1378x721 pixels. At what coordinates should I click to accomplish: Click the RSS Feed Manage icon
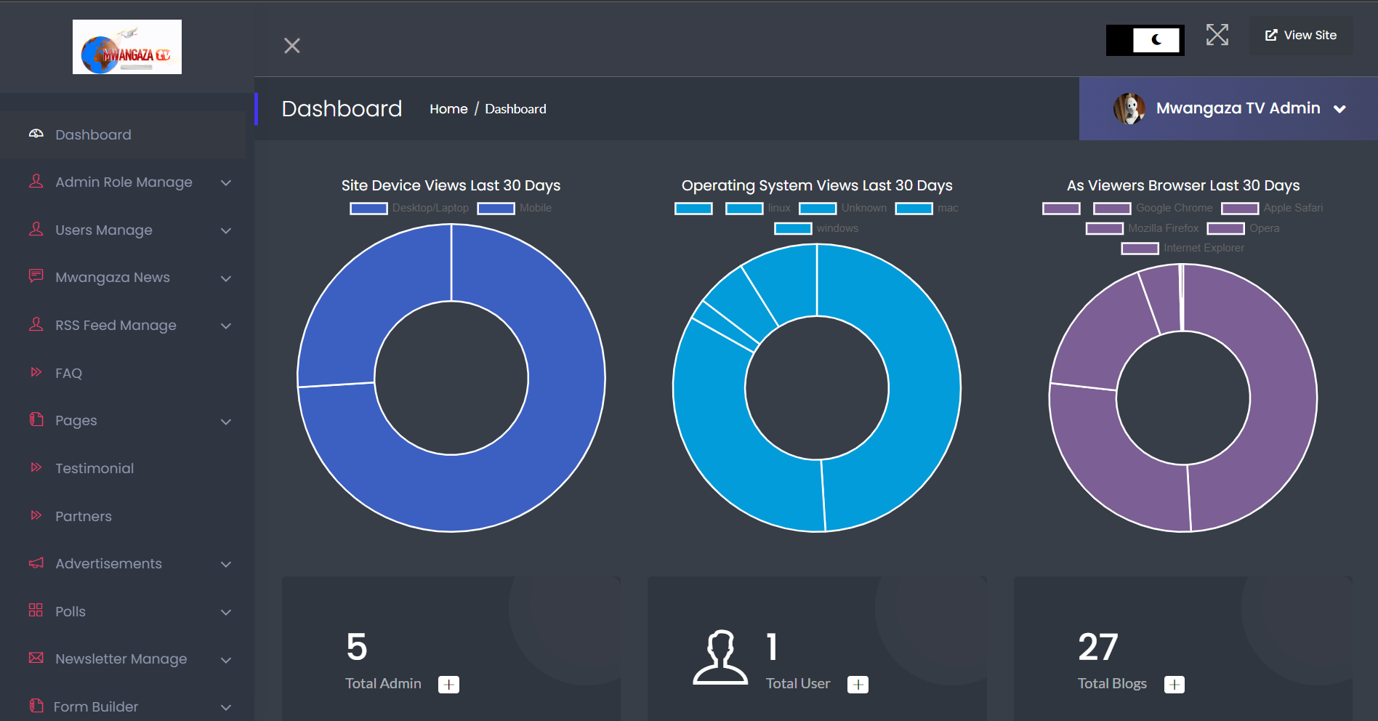[36, 324]
